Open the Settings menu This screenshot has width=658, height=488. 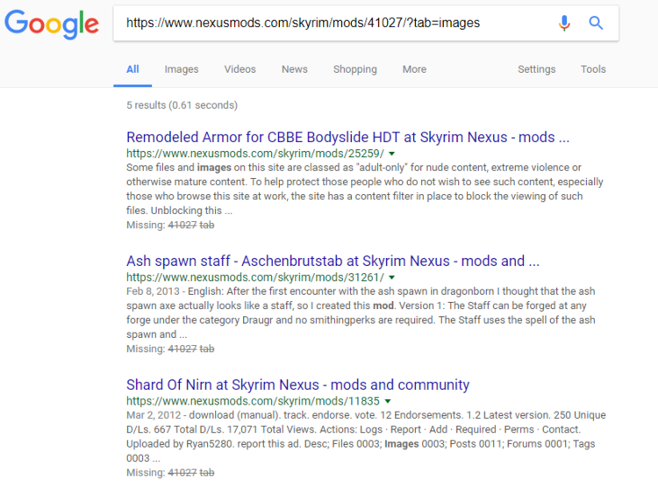point(536,69)
